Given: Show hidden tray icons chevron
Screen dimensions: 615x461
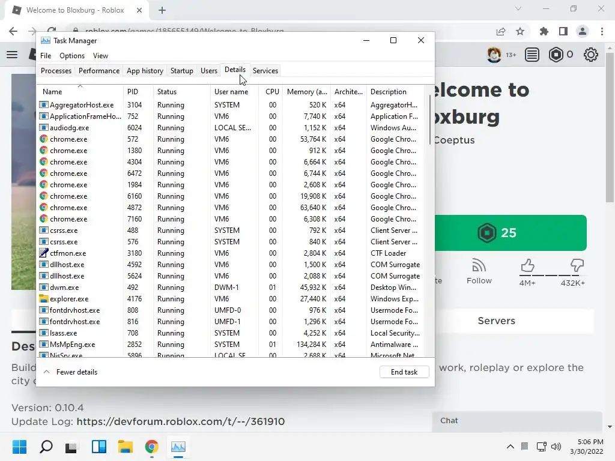Looking at the screenshot, I should 510,447.
